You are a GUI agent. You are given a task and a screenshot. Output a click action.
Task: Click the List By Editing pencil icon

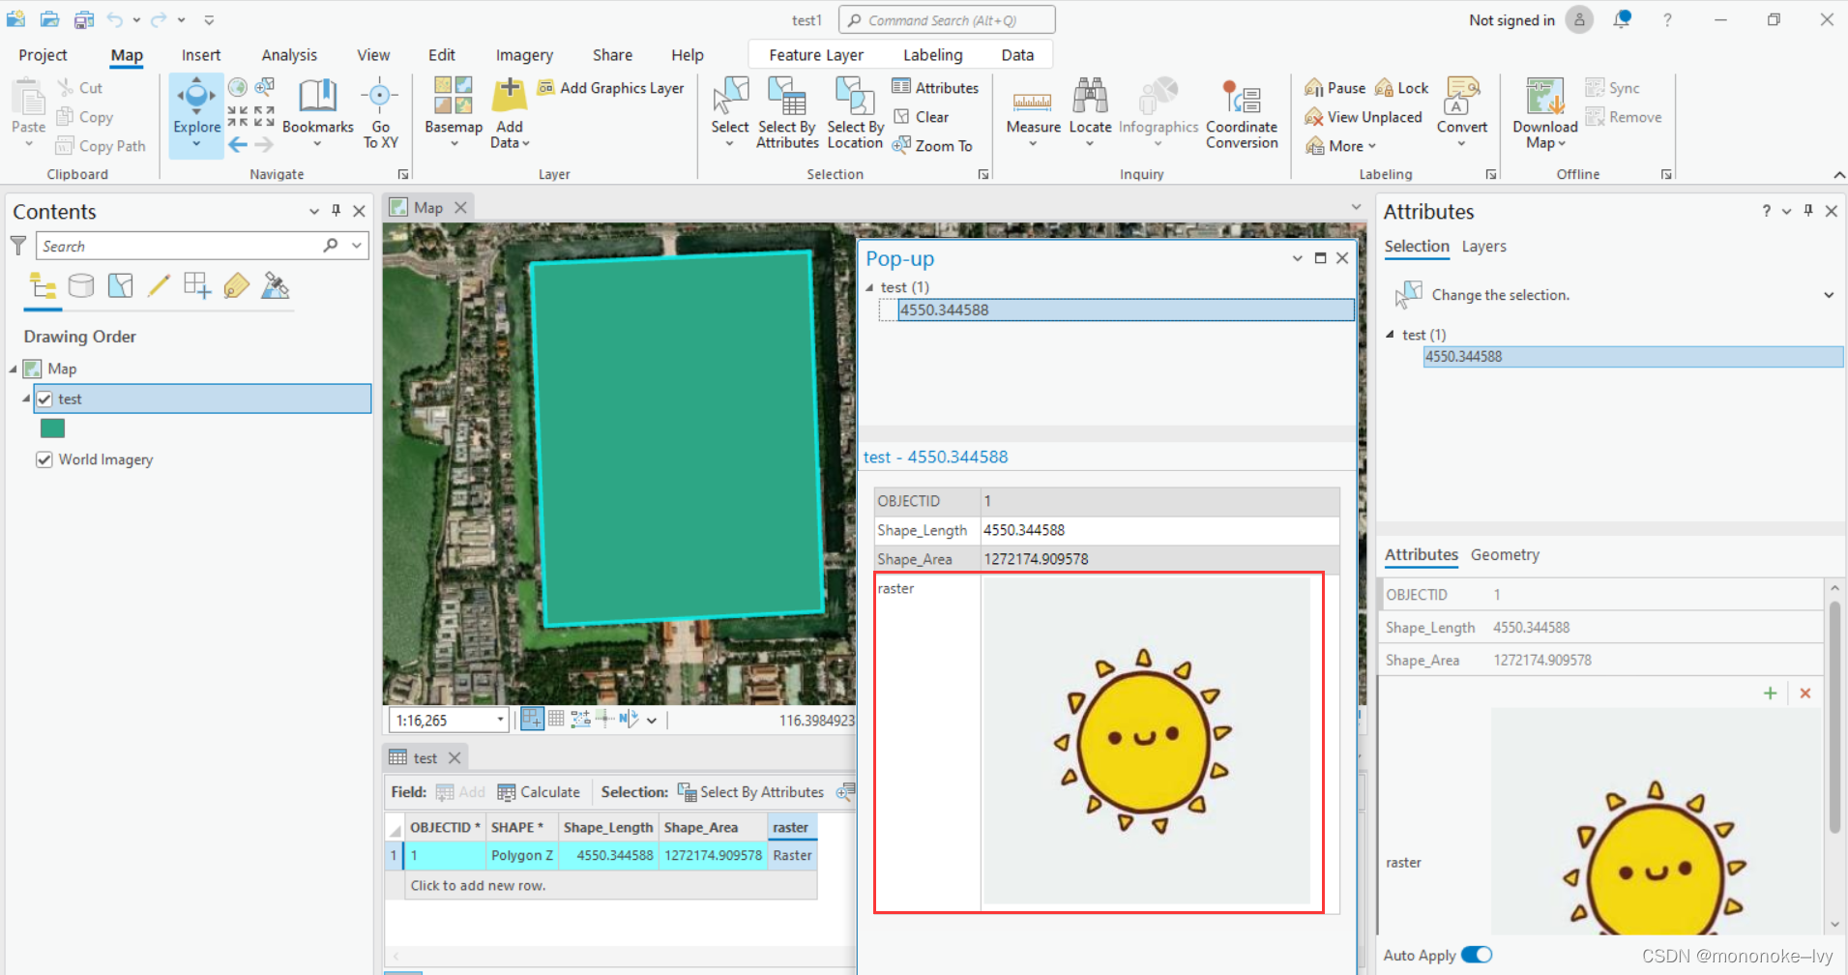click(x=159, y=285)
